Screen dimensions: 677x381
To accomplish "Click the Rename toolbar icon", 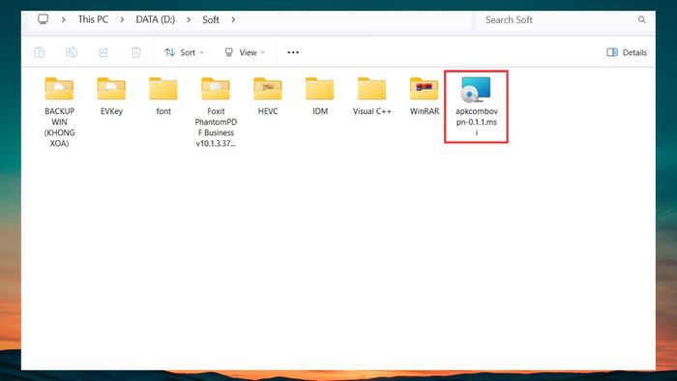I will coord(72,52).
